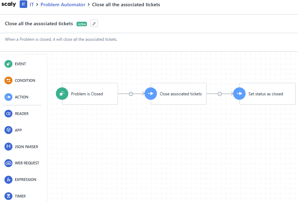Image resolution: width=298 pixels, height=202 pixels.
Task: Click the Close associated tickets action icon
Action: point(151,94)
